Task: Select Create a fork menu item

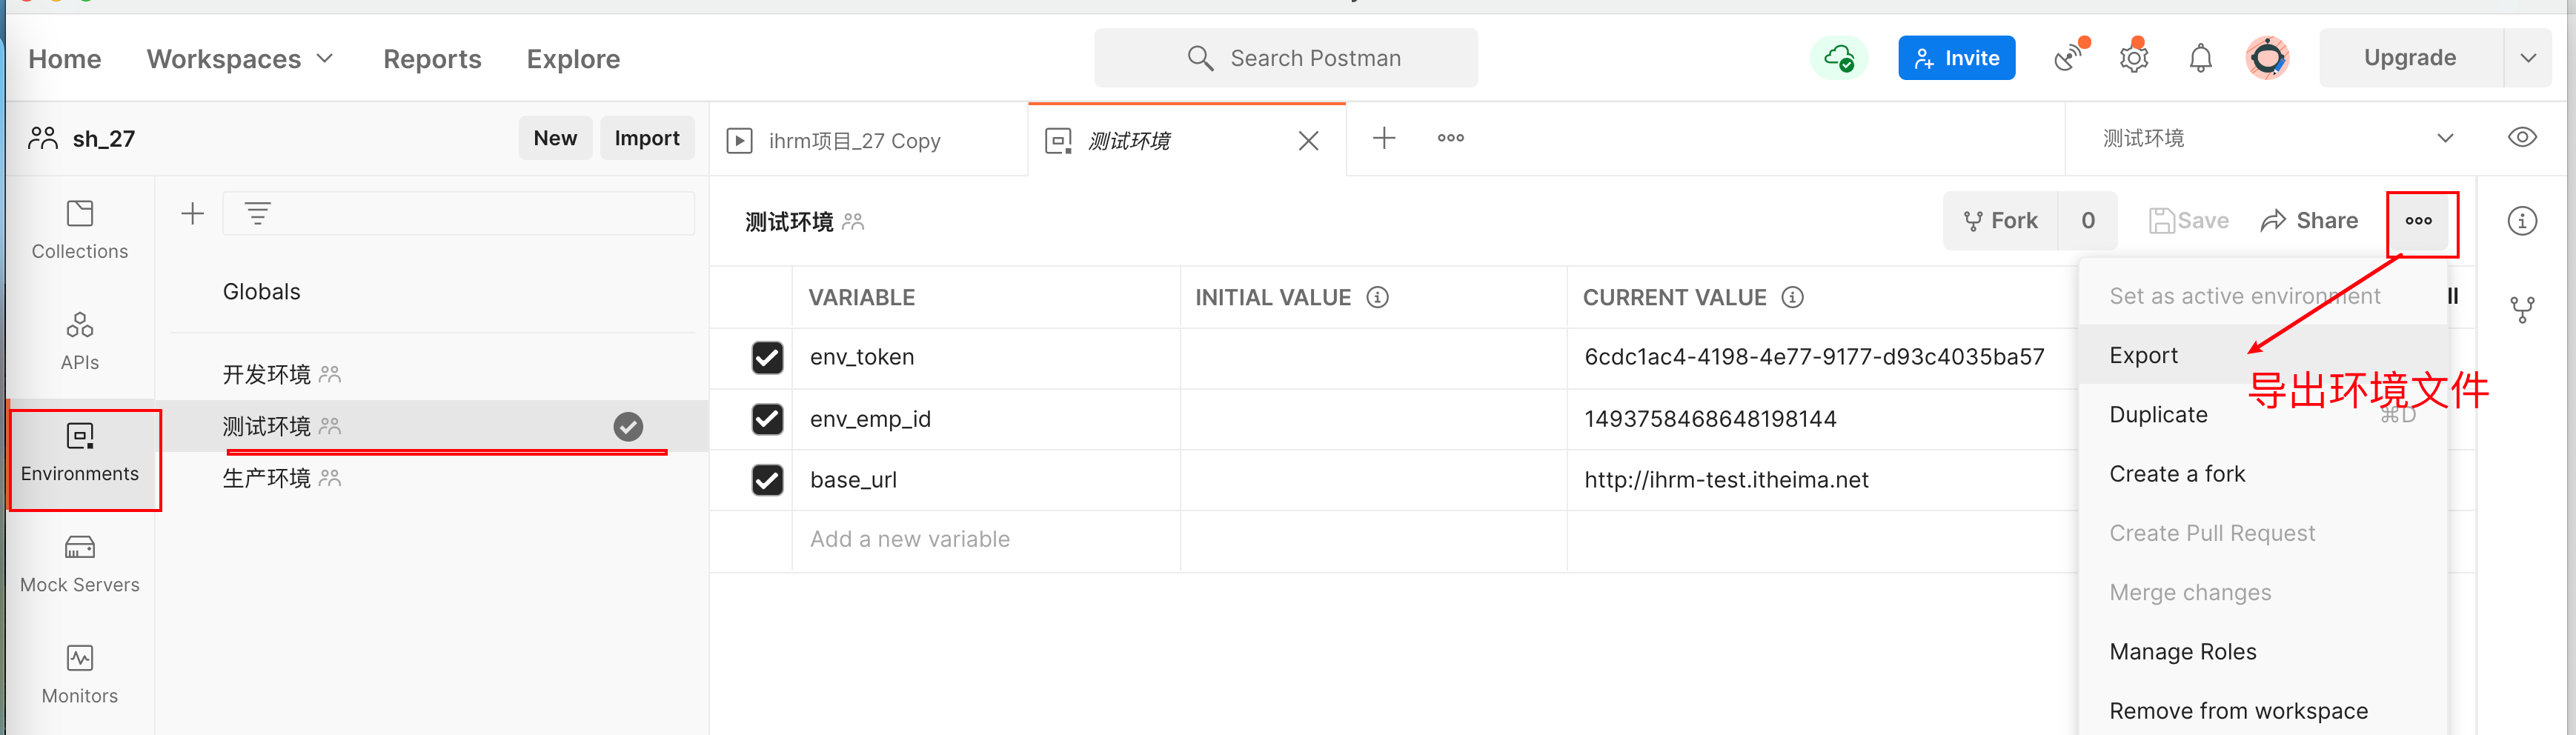Action: coord(2262,473)
